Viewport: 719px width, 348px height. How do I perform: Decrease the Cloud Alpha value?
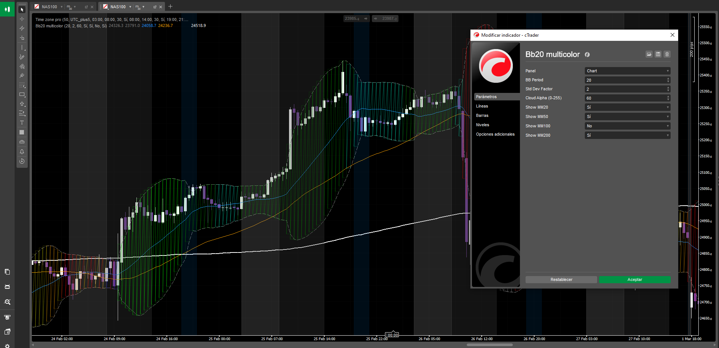668,100
